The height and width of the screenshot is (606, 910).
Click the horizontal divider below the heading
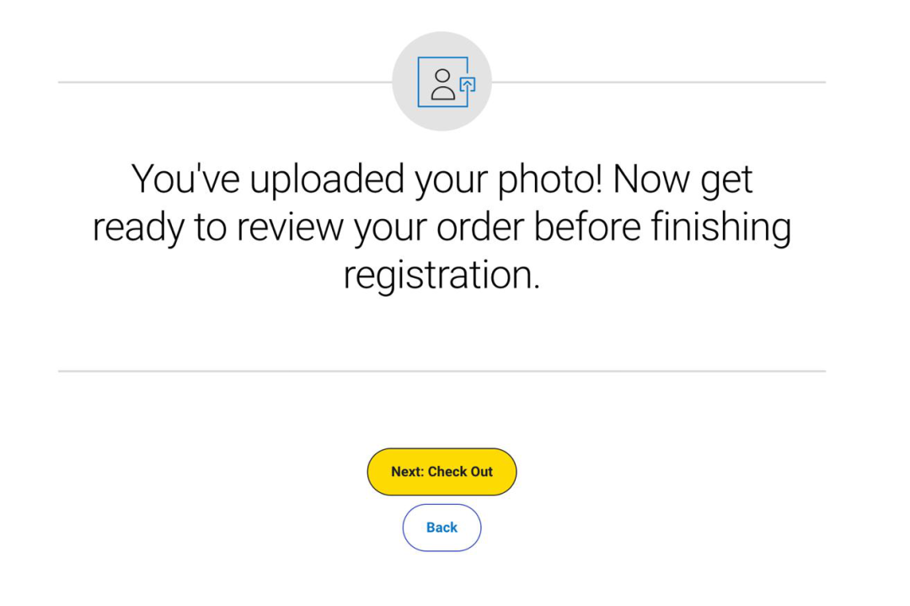tap(442, 371)
